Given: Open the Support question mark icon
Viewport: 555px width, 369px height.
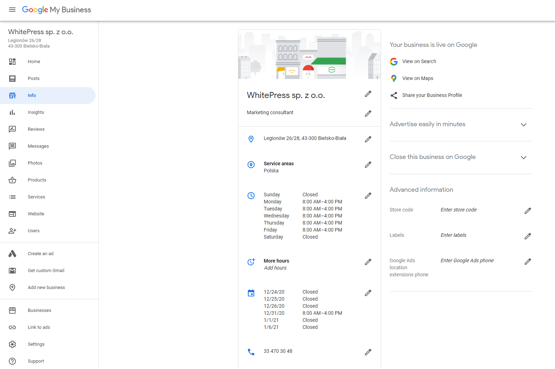Looking at the screenshot, I should pos(12,361).
